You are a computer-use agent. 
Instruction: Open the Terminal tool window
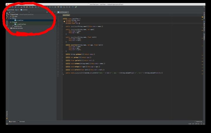tap(21, 122)
